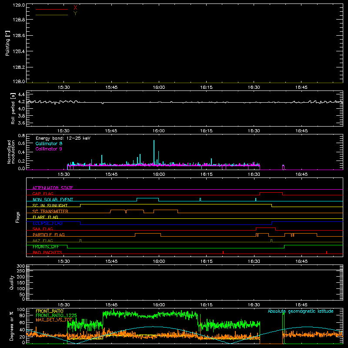Click the SC_TRANSMITTER flag label

click(x=50, y=211)
